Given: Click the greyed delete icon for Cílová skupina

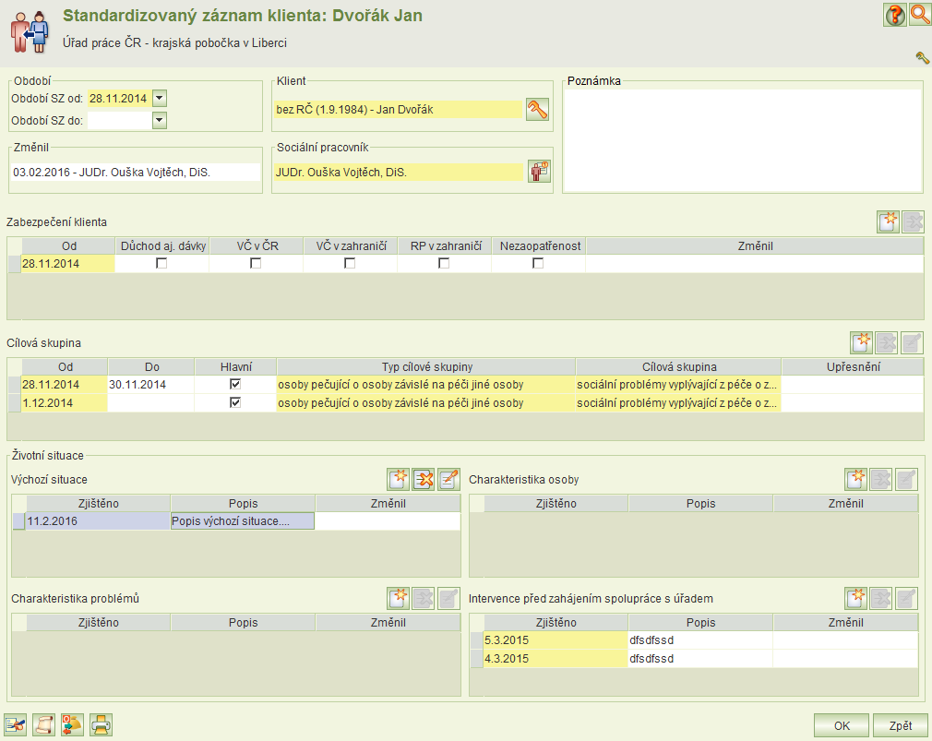Looking at the screenshot, I should click(886, 342).
